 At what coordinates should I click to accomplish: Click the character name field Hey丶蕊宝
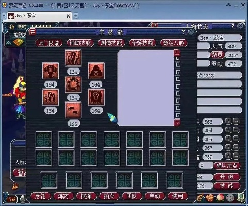(220, 38)
